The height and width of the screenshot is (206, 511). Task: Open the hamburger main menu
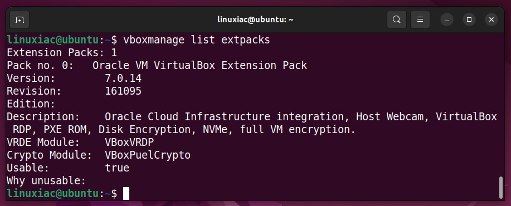[420, 20]
